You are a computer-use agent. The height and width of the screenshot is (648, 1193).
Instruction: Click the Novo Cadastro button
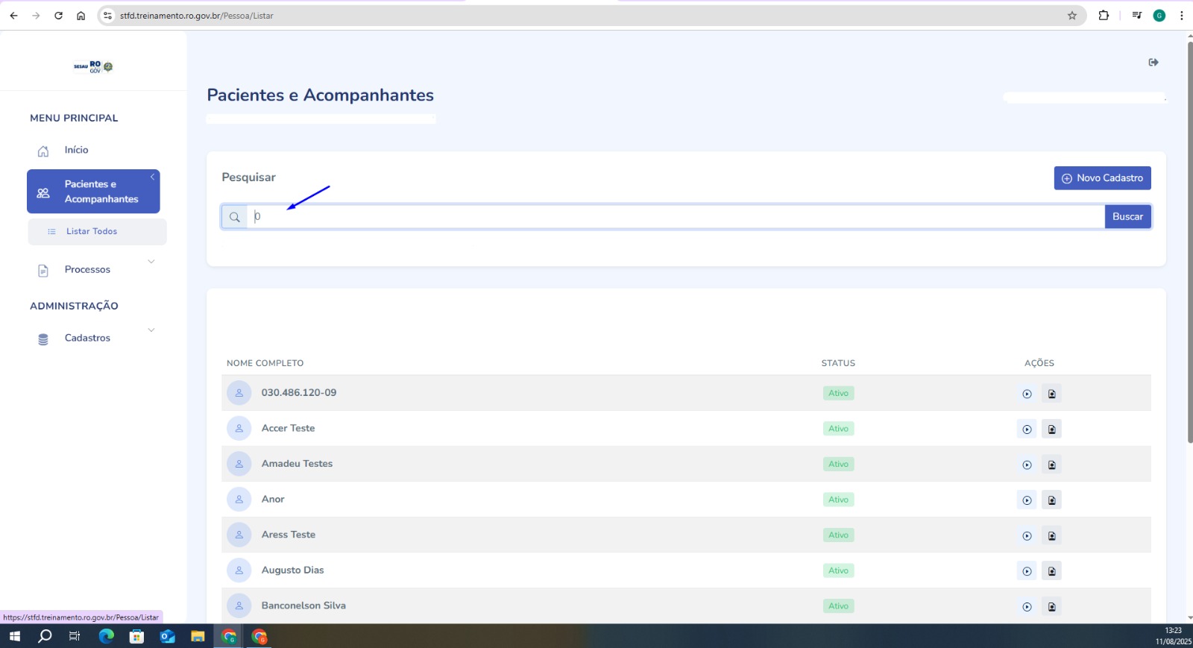click(x=1102, y=178)
